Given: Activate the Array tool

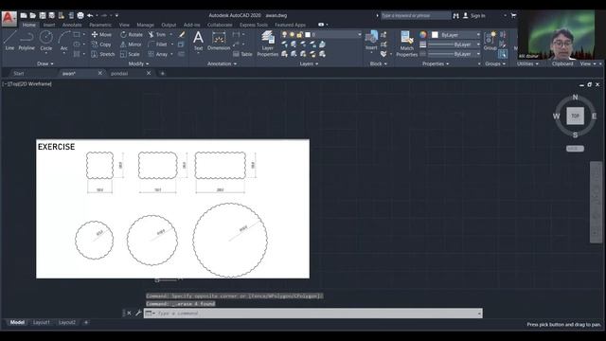Looking at the screenshot, I should [158, 54].
